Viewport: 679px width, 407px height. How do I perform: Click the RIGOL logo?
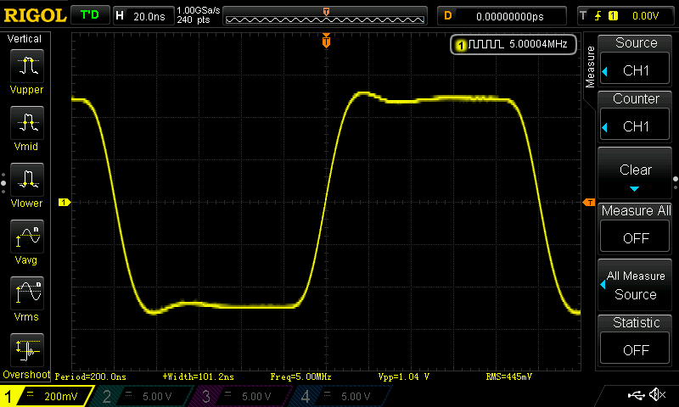[35, 15]
